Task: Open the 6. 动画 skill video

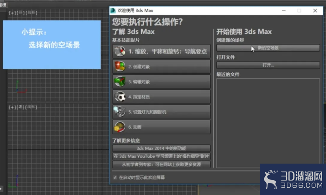Action: (x=161, y=127)
